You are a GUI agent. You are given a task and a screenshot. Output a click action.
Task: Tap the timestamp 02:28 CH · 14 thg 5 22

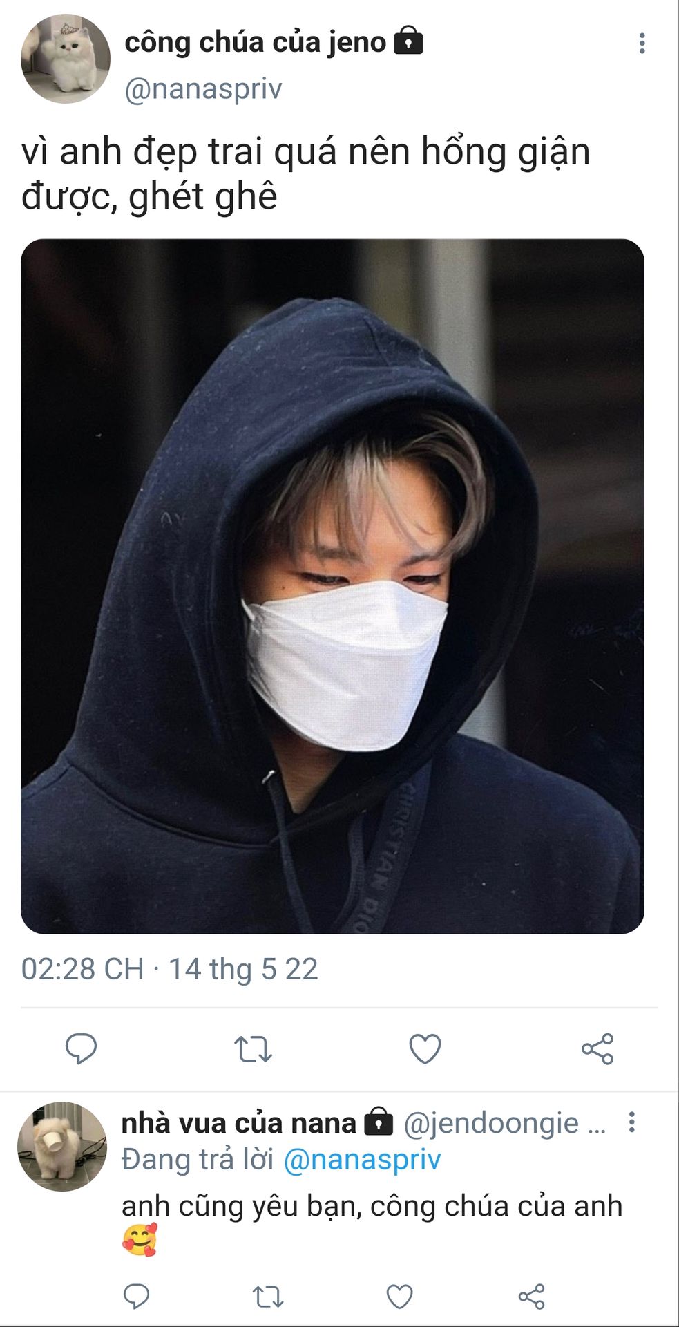point(169,969)
